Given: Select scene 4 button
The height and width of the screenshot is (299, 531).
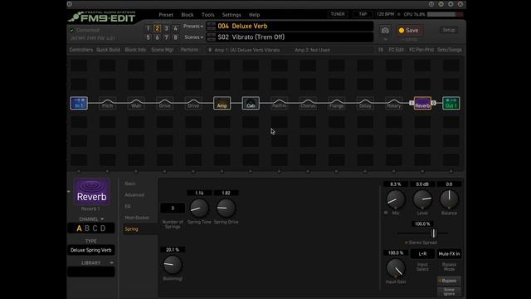Looking at the screenshot, I should (x=175, y=28).
